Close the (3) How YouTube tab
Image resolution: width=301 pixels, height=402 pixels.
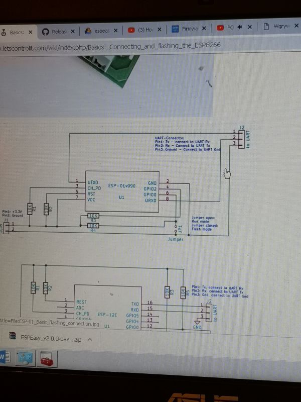coord(159,30)
